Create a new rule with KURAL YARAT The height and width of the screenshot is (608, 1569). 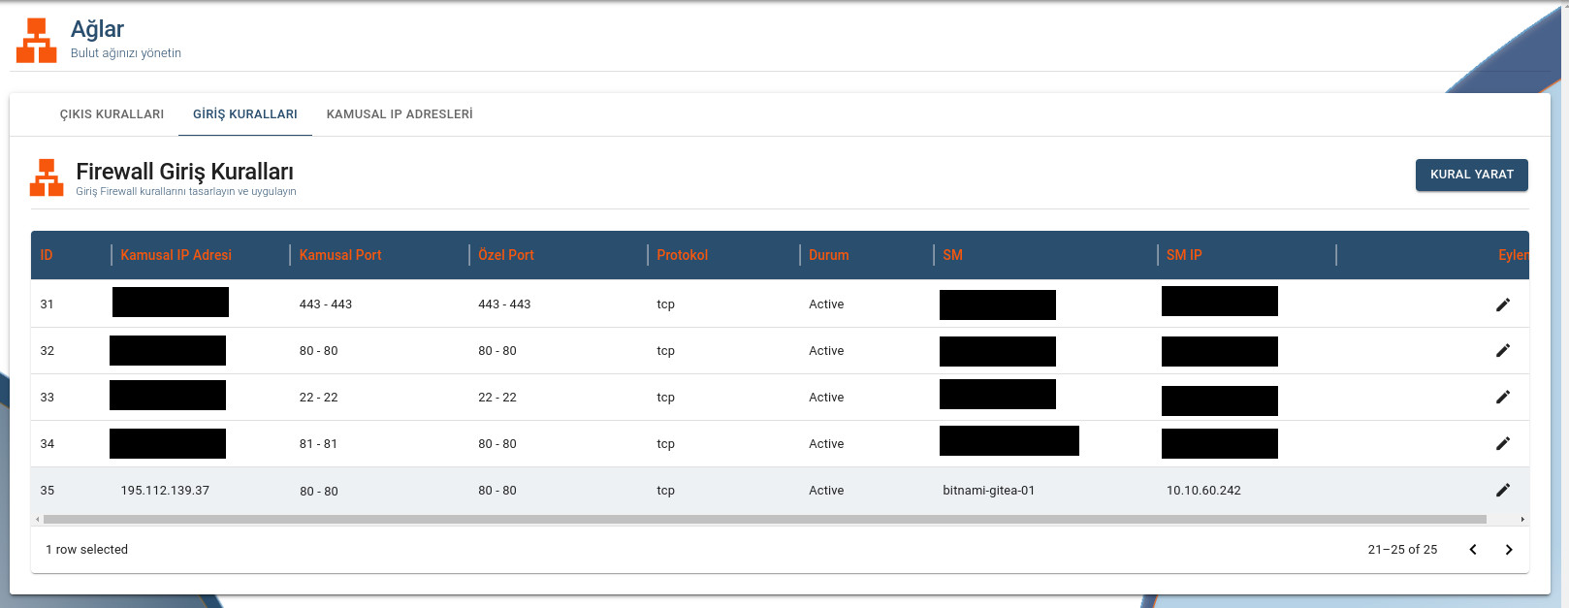(1472, 175)
